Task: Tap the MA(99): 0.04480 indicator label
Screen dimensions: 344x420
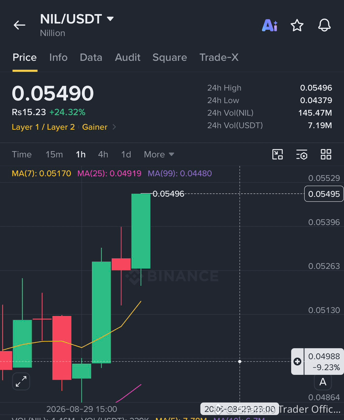Action: (x=179, y=173)
